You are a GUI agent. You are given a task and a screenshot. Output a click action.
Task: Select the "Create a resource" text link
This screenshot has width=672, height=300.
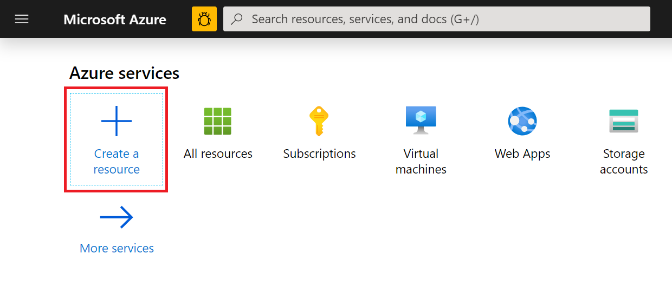pyautogui.click(x=117, y=162)
